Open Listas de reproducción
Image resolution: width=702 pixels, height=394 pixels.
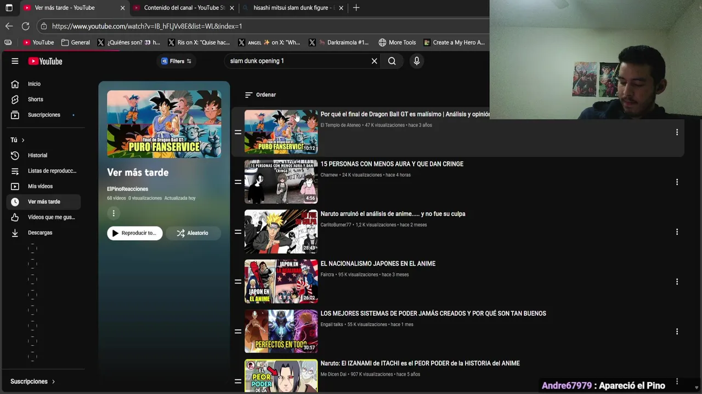click(x=44, y=171)
